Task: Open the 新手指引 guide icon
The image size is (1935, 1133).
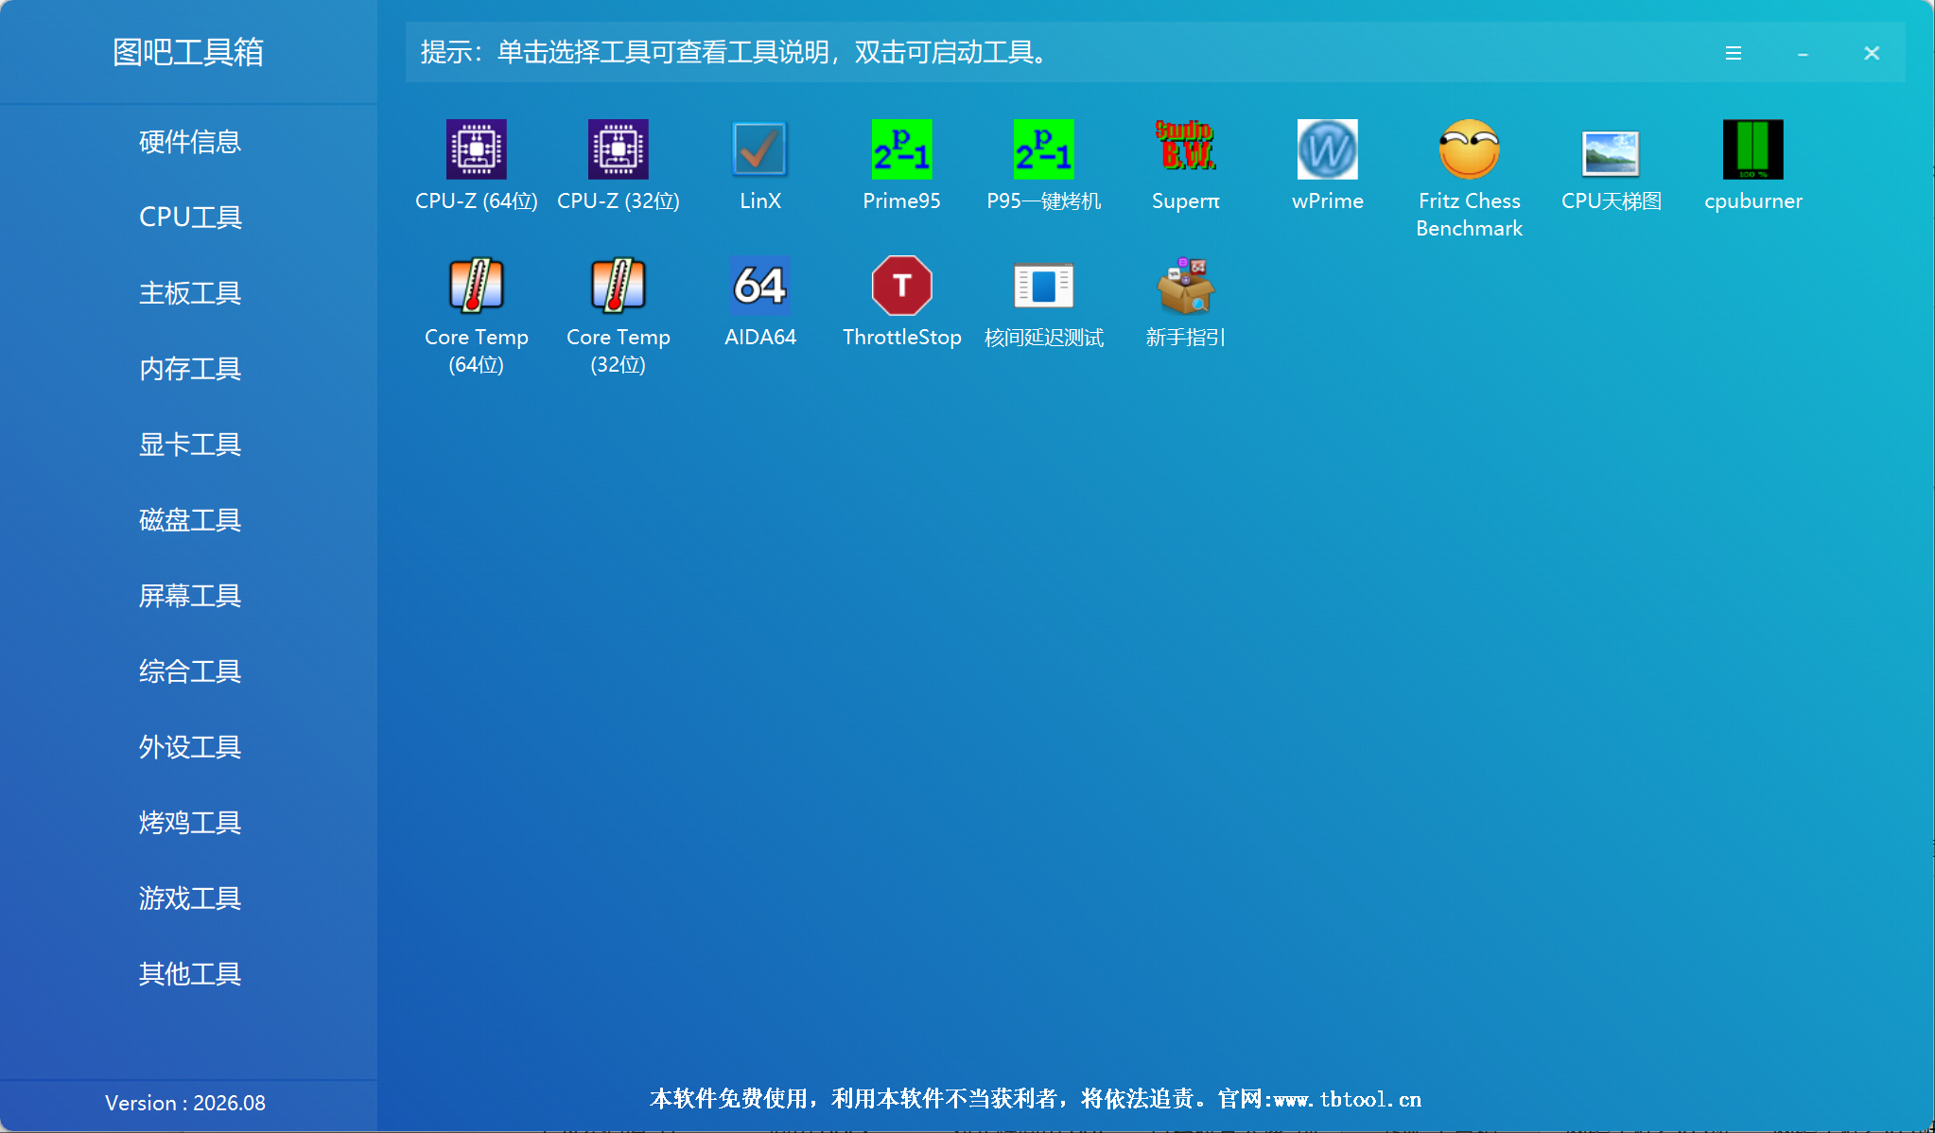Action: (1186, 286)
